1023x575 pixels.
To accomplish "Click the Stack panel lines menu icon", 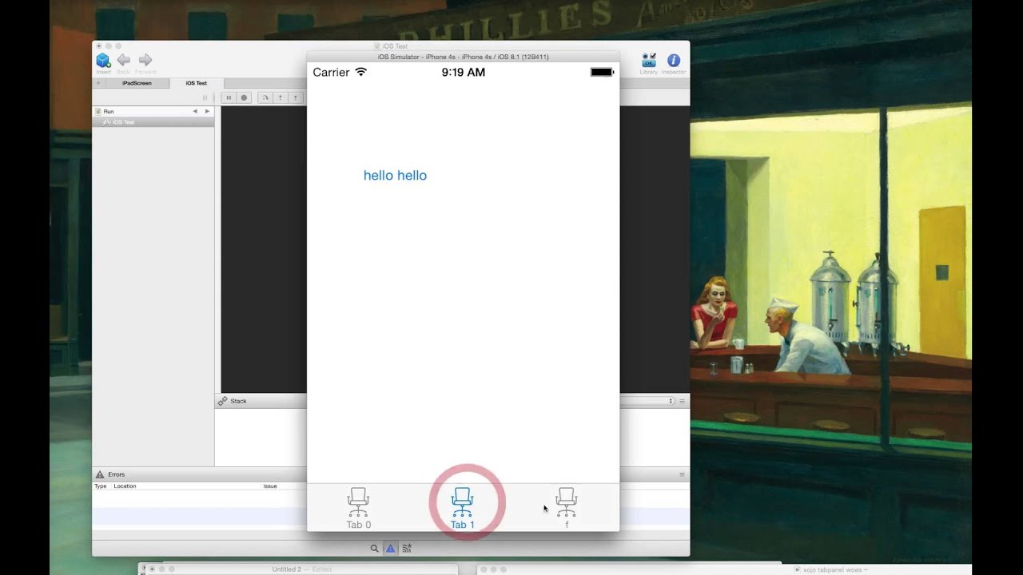I will click(682, 401).
